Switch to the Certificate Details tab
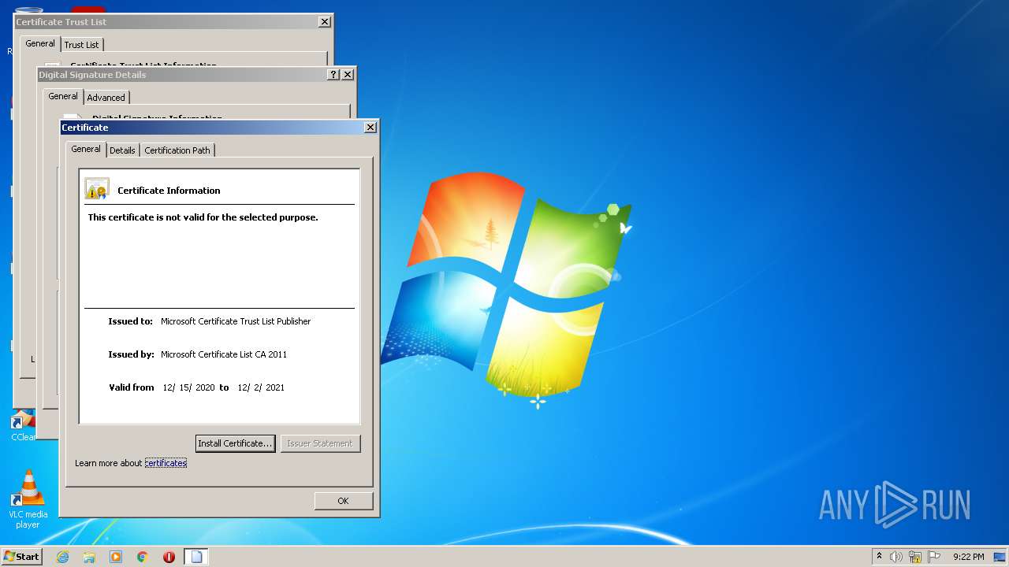Screen dimensions: 1009x567 (122, 150)
